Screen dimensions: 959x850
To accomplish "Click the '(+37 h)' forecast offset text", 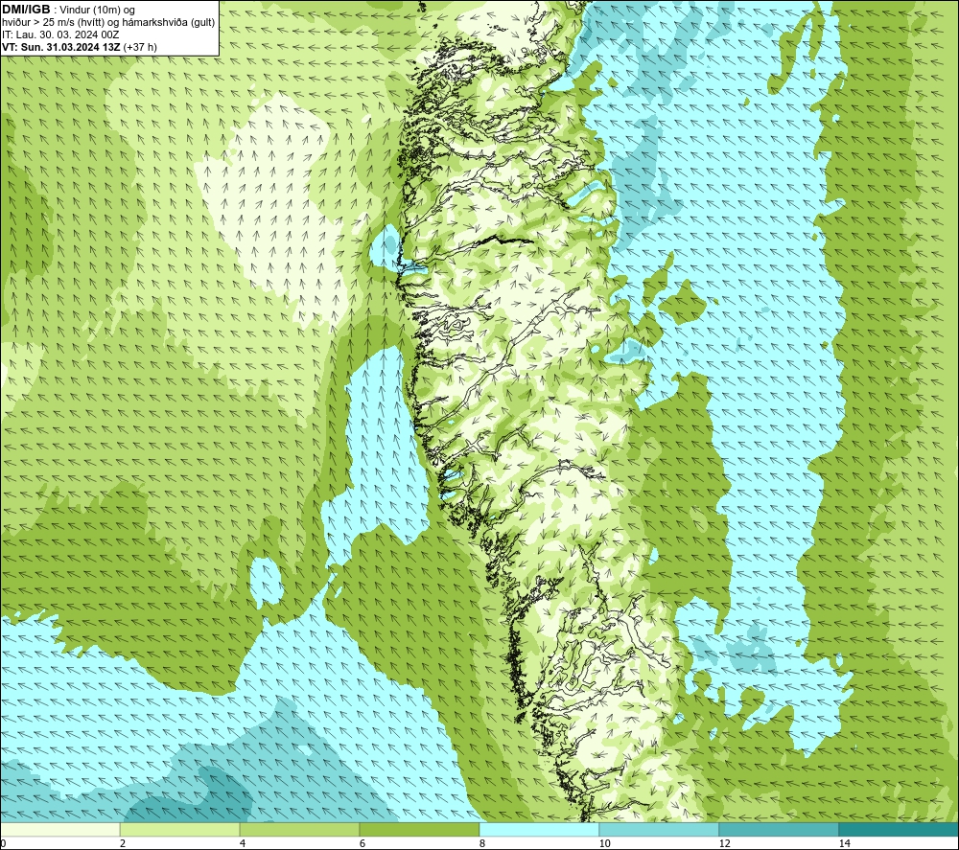I will (140, 47).
